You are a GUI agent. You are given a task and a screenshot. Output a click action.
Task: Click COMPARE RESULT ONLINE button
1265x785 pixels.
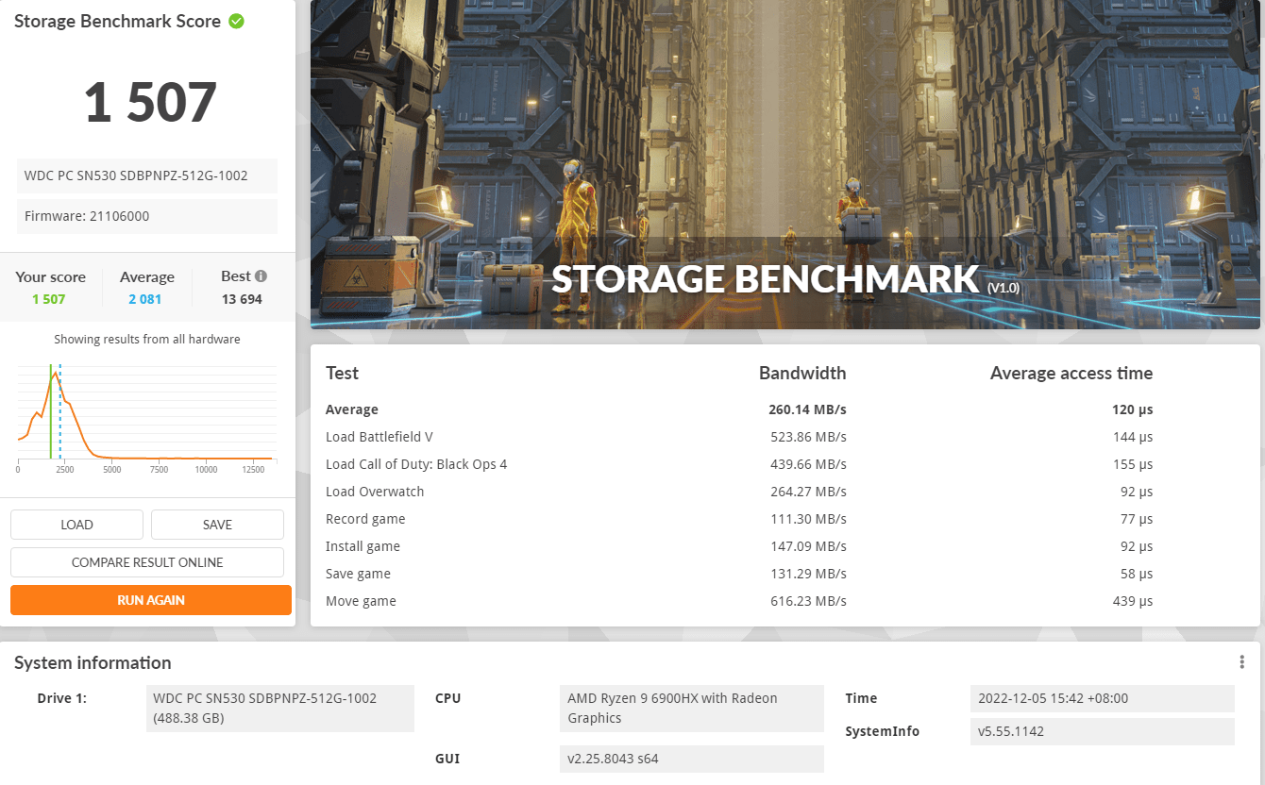point(147,562)
